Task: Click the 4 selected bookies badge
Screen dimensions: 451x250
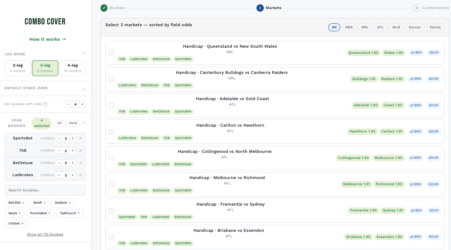Action: coord(42,123)
